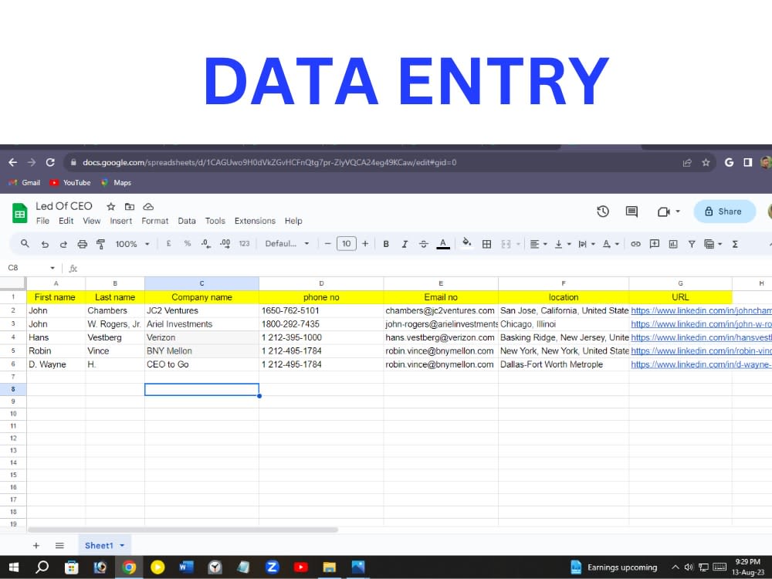Expand vertical align dropdown
The width and height of the screenshot is (772, 579).
pyautogui.click(x=569, y=244)
